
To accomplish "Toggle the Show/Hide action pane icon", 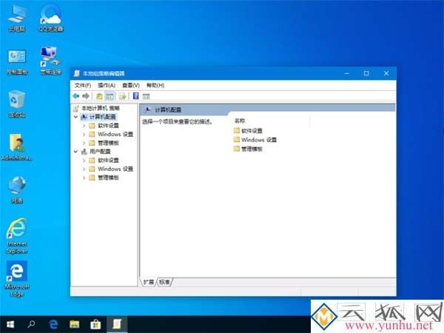I will click(x=146, y=96).
